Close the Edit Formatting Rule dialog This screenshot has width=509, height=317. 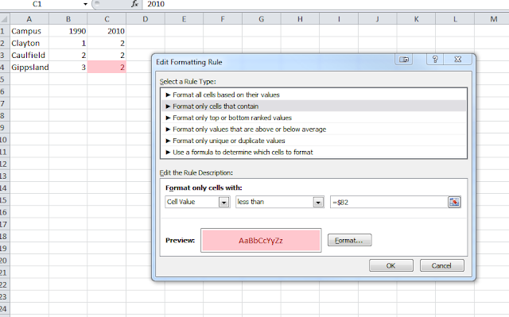click(x=458, y=60)
